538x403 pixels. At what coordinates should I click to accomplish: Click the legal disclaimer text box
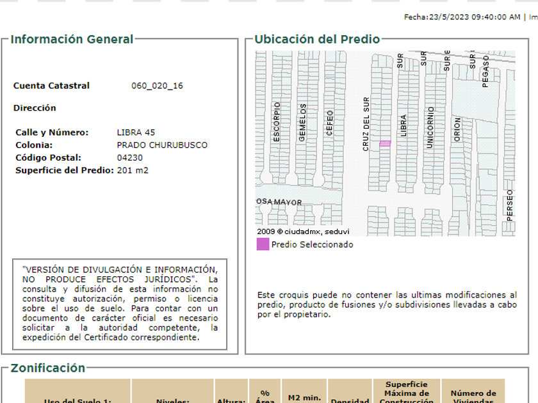[120, 304]
